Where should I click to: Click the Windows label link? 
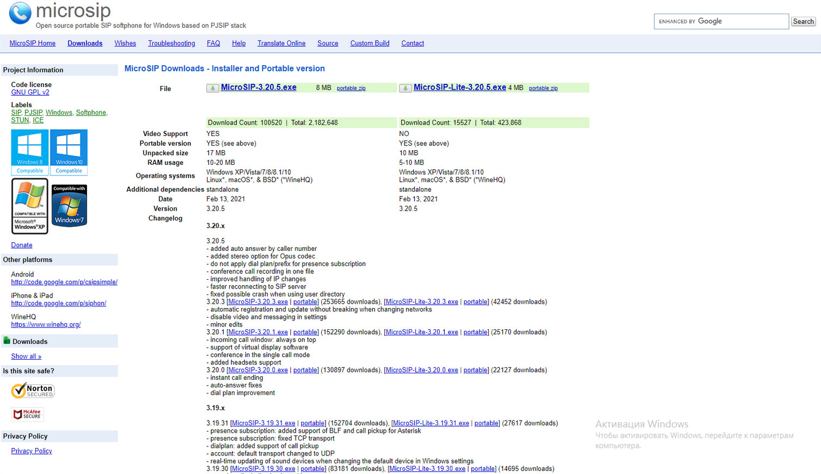point(59,113)
